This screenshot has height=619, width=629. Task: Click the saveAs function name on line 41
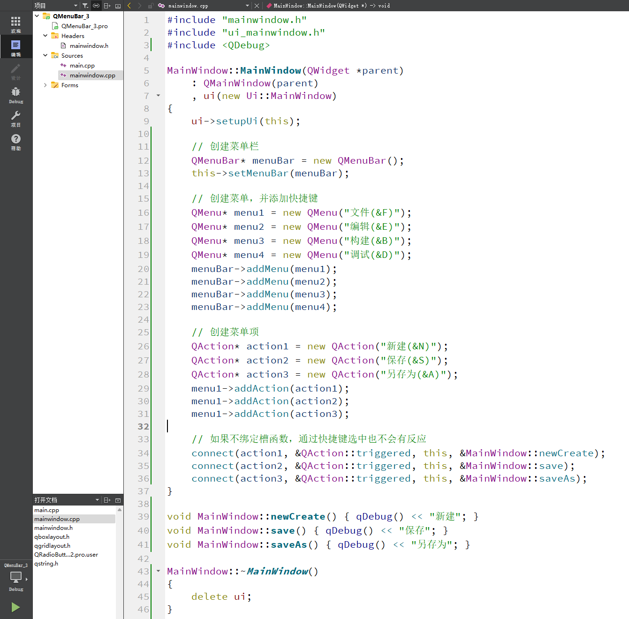click(x=288, y=544)
